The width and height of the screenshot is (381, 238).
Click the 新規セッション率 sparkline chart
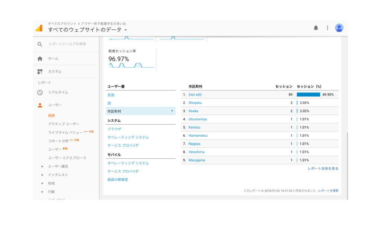131,65
